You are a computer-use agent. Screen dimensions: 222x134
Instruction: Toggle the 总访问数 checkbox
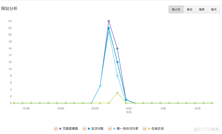click(x=84, y=129)
